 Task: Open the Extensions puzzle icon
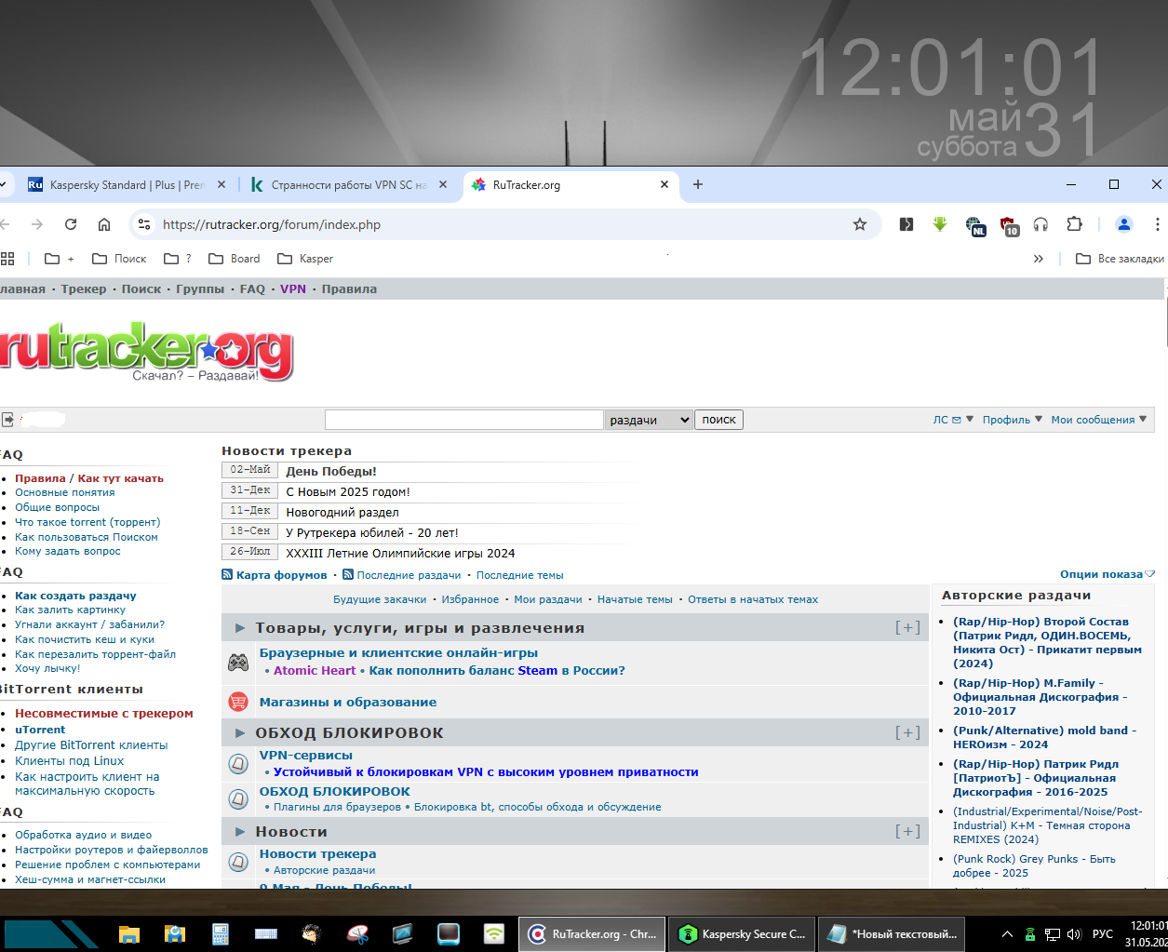click(x=1075, y=224)
